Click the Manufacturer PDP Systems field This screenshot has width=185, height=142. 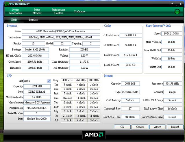(x=37, y=102)
